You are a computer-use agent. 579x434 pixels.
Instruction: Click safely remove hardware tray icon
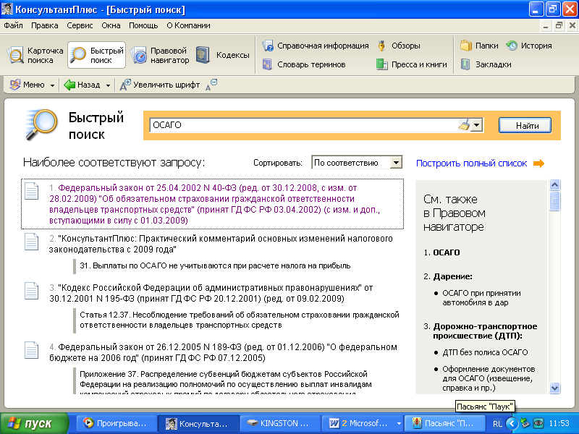point(525,423)
